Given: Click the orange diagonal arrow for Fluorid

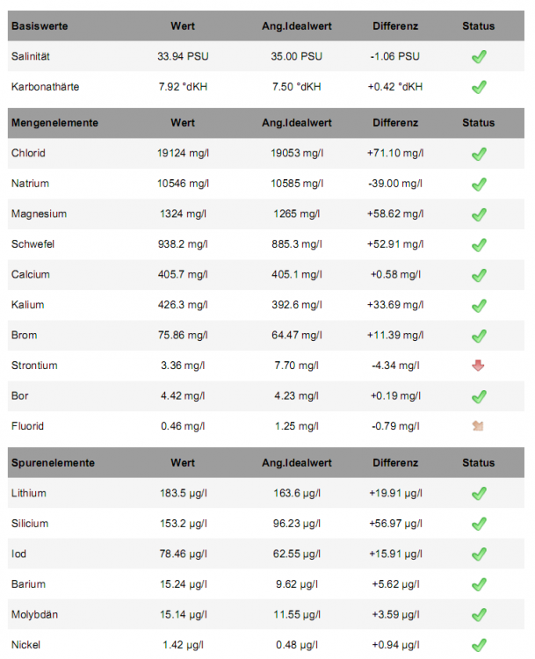Looking at the screenshot, I should point(479,426).
